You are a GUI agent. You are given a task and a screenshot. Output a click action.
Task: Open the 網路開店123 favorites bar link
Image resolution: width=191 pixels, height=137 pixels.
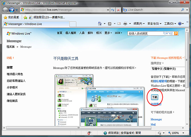[x=47, y=17]
